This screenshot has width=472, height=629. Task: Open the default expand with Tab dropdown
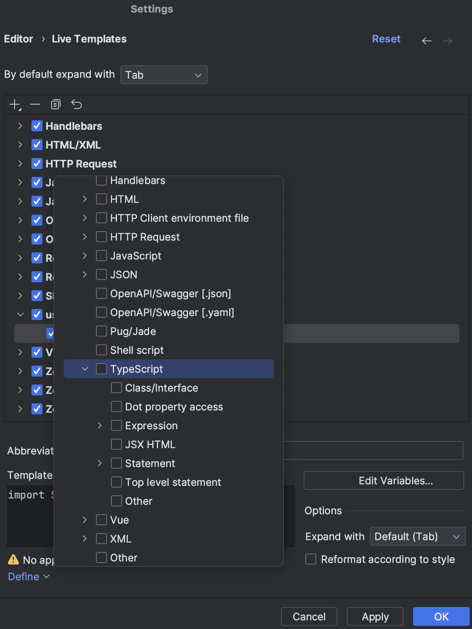pyautogui.click(x=164, y=75)
